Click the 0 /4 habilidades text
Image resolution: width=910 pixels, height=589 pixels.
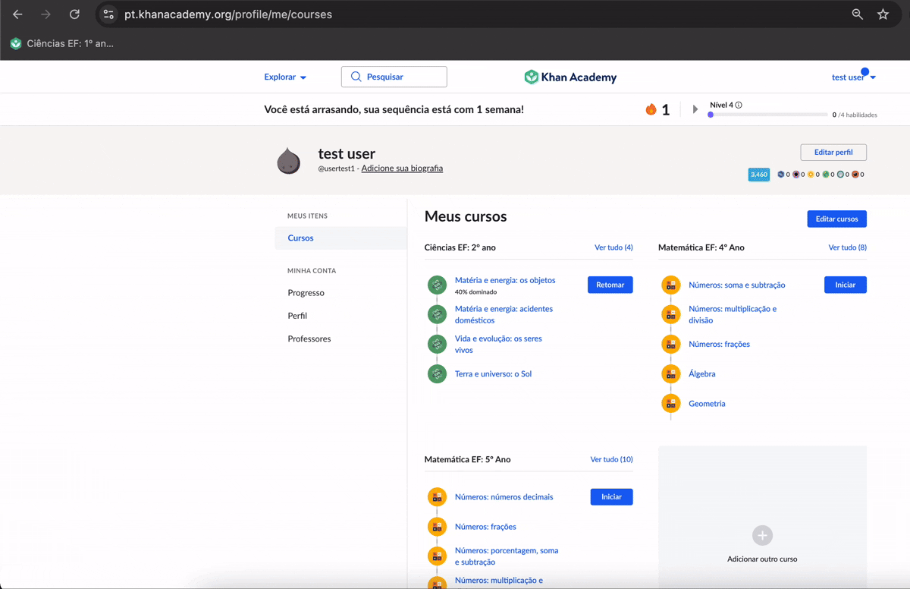click(855, 115)
